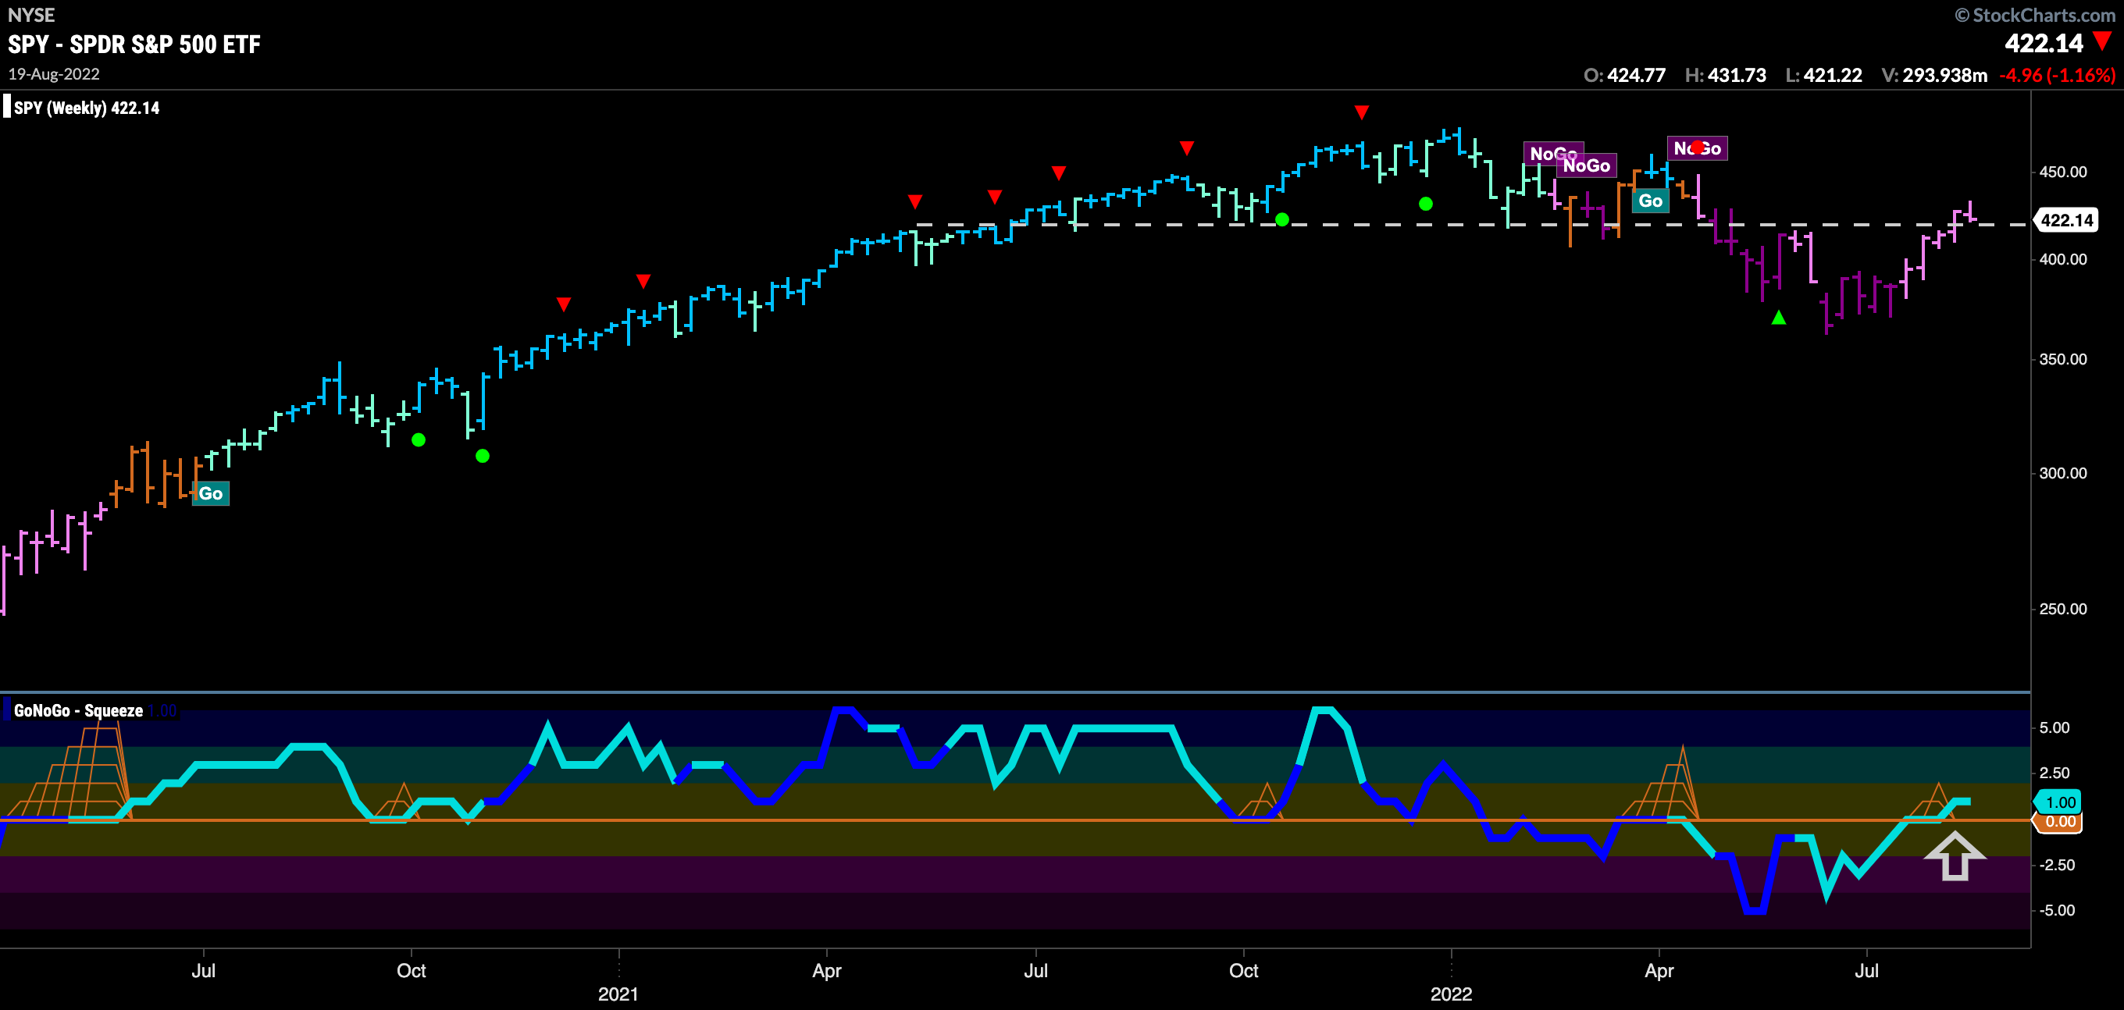The width and height of the screenshot is (2124, 1010).
Task: Click the SPY (Weekly) 422.14 legend text
Action: pyautogui.click(x=87, y=108)
